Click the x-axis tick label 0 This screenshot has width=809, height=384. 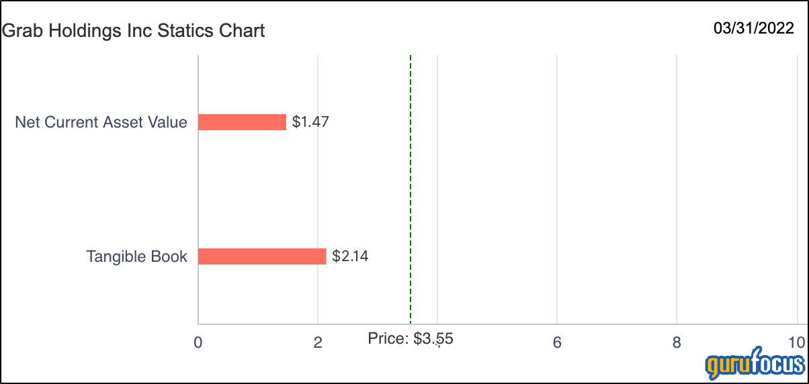[x=198, y=342]
